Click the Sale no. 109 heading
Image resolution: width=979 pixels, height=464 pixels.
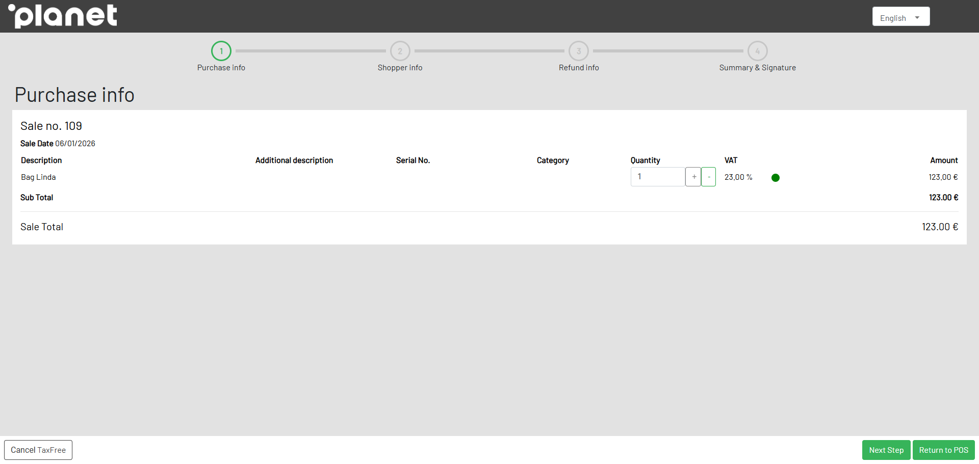(x=51, y=126)
